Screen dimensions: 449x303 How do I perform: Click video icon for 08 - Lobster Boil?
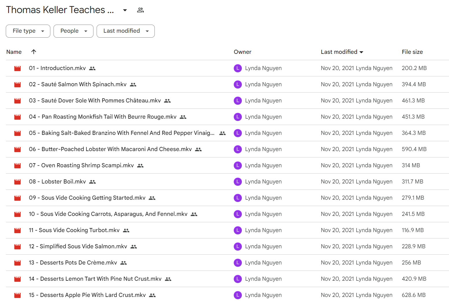click(18, 182)
